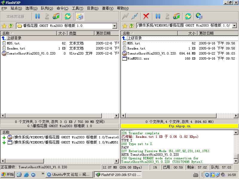
Task: Open the 命令 menu
Action: click(62, 8)
